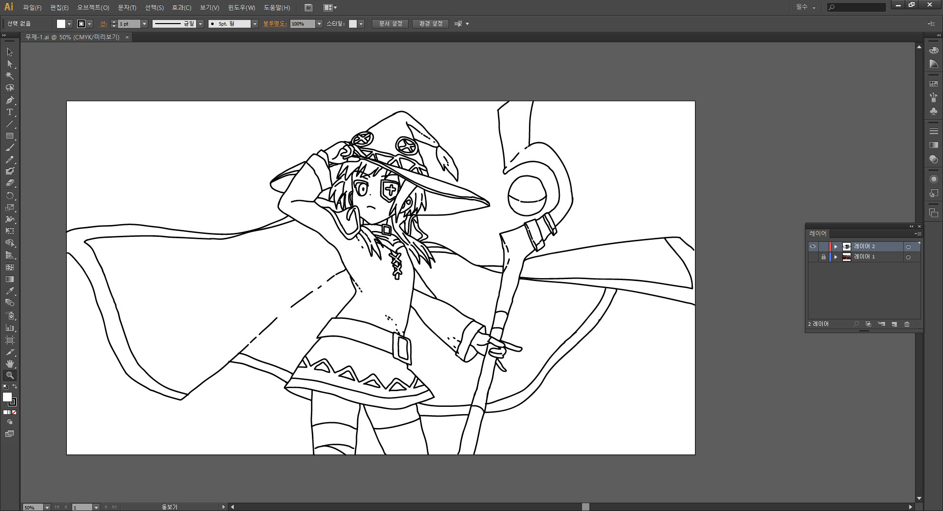Click target circle of 레이어 1

click(909, 257)
